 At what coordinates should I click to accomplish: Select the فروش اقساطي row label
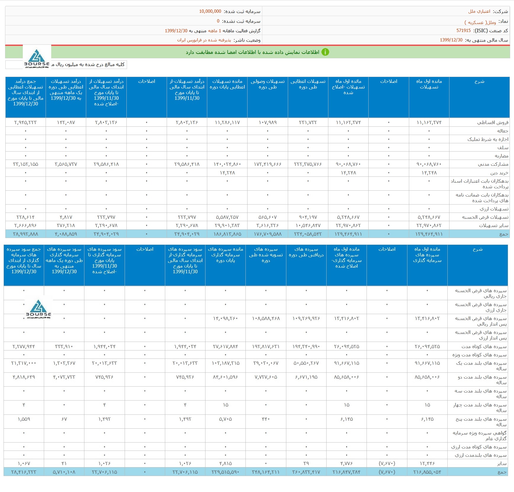click(x=492, y=123)
